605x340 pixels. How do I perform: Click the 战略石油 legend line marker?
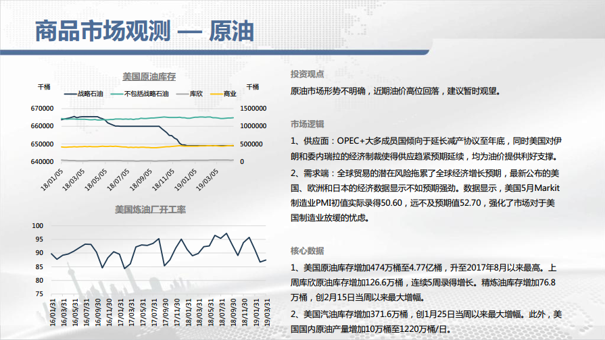click(70, 94)
